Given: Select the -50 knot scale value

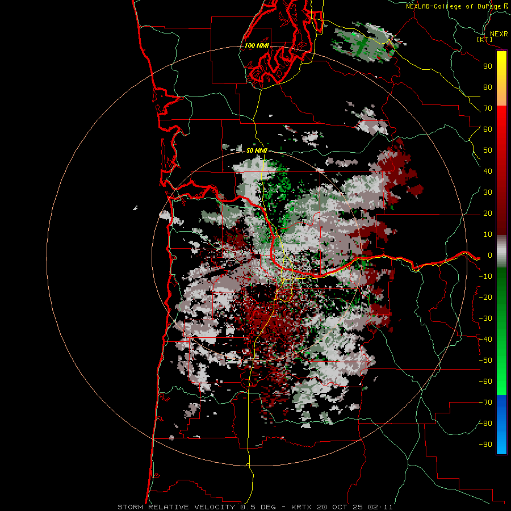Looking at the screenshot, I should point(485,361).
